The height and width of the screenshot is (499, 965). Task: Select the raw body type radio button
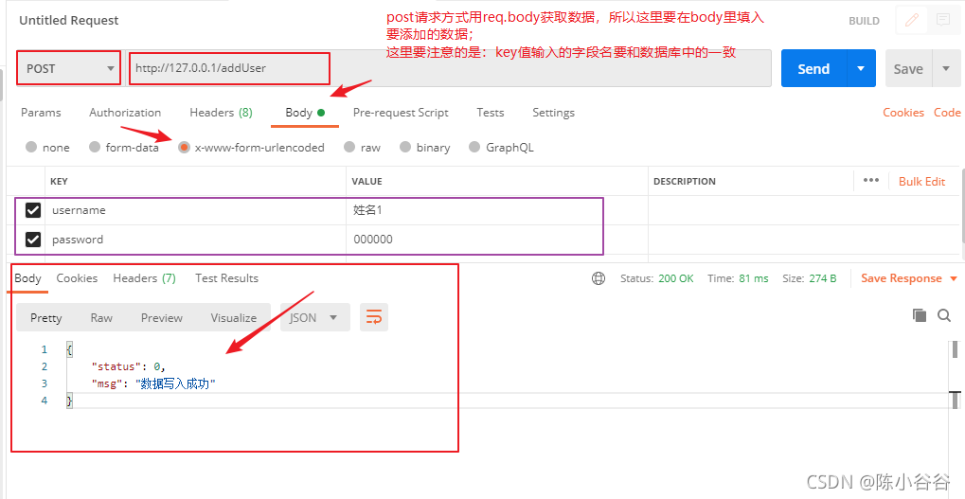point(350,148)
